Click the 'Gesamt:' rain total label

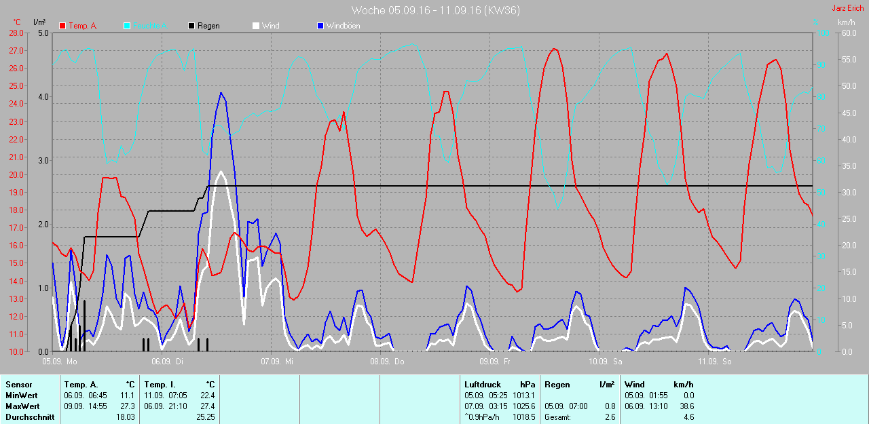[557, 417]
